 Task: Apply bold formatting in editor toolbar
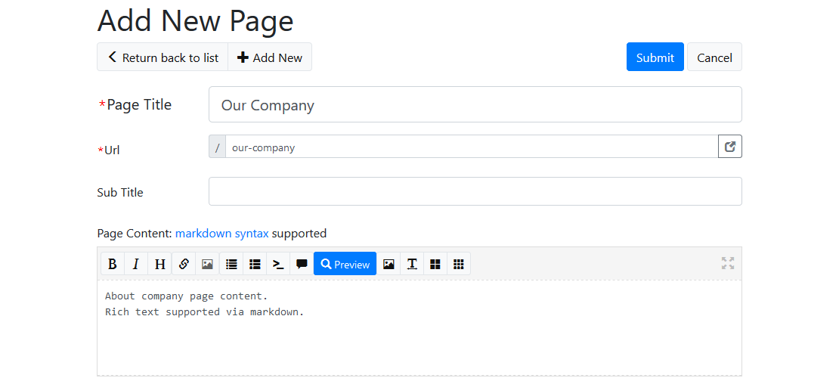point(113,264)
